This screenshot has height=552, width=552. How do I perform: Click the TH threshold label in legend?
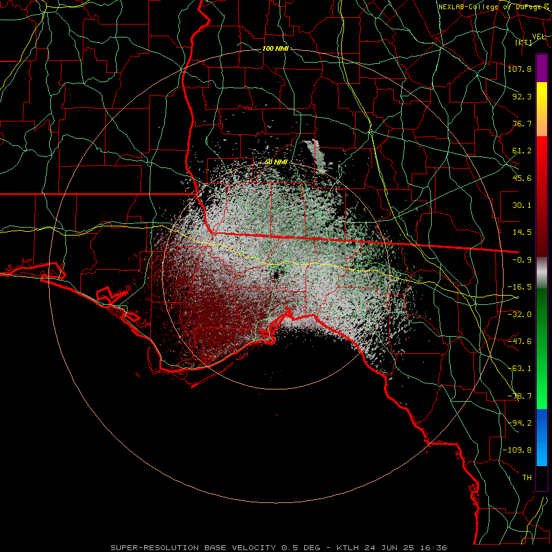[527, 478]
